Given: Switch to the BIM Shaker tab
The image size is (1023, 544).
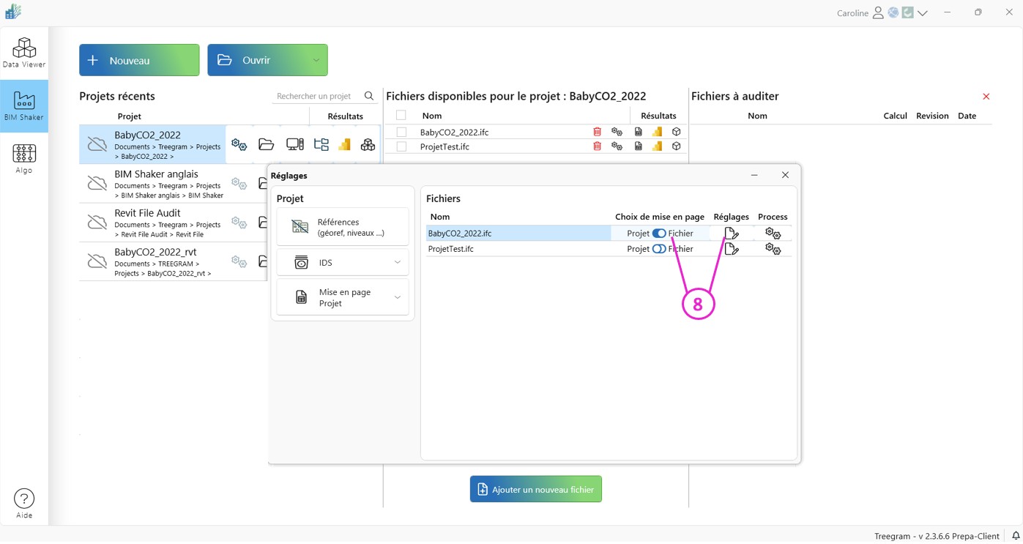Looking at the screenshot, I should [x=23, y=106].
